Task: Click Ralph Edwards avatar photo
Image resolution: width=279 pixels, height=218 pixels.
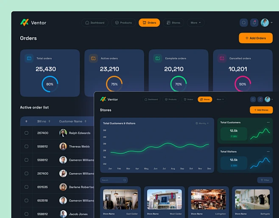Action: (x=63, y=133)
